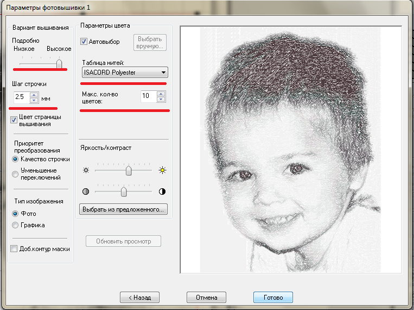414x310 pixels.
Task: Decrease Макс. кол-во цветов with down arrow
Action: click(x=160, y=100)
